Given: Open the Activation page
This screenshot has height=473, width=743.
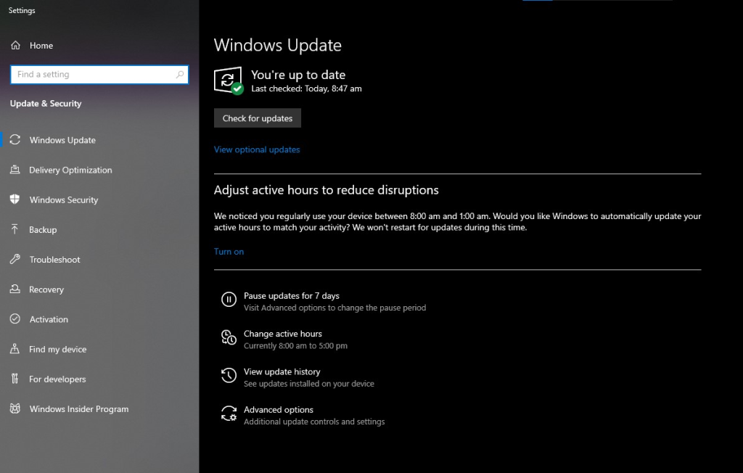Looking at the screenshot, I should point(49,319).
